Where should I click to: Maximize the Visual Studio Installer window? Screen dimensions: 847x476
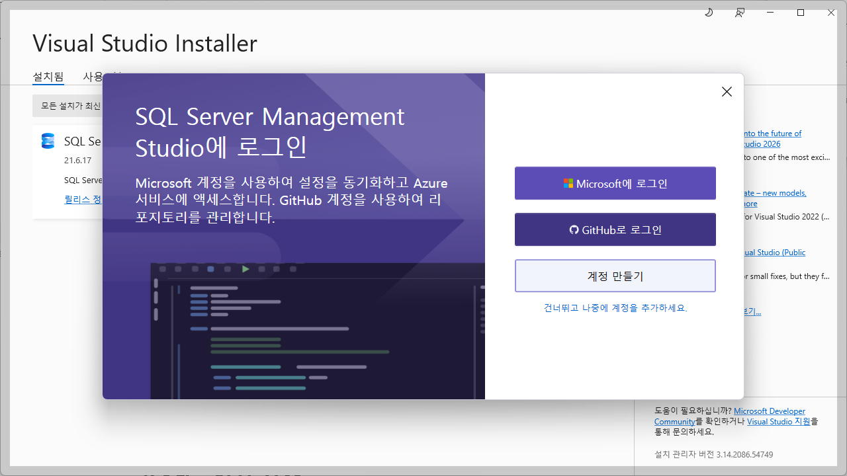click(801, 13)
